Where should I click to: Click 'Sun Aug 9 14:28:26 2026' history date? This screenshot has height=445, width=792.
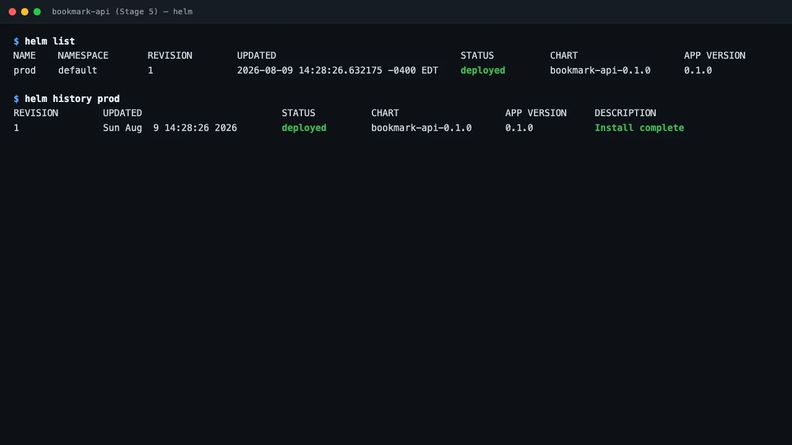170,128
